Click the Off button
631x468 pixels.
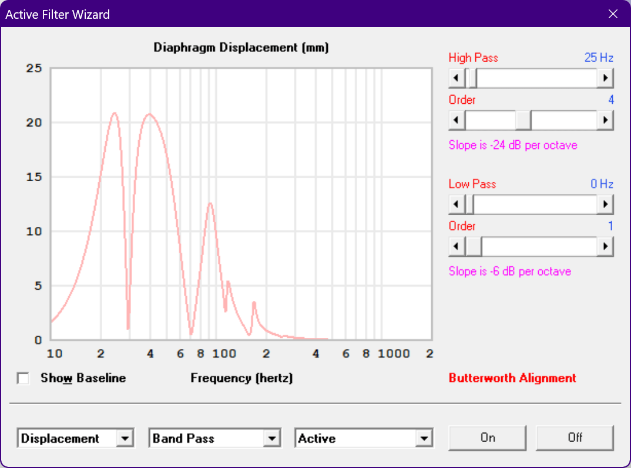tap(575, 438)
